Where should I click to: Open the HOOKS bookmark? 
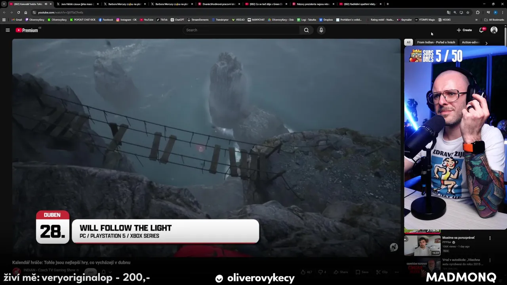click(444, 19)
